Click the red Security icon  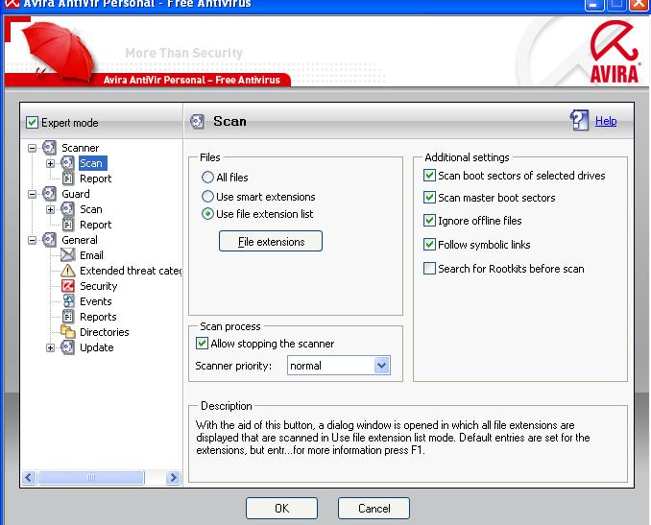click(x=67, y=285)
